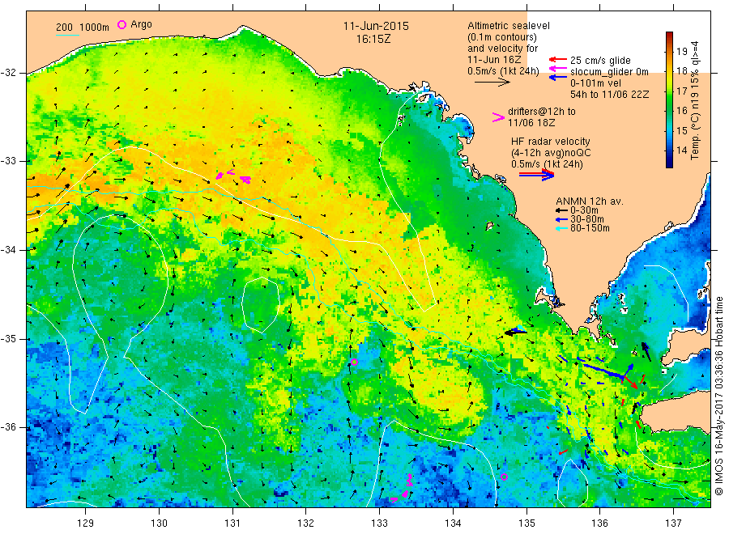Click the magenta Argo circle in the legend

(122, 24)
